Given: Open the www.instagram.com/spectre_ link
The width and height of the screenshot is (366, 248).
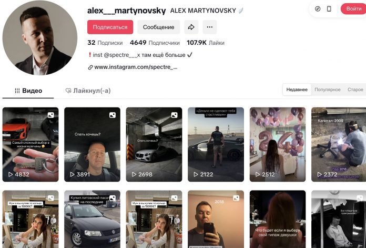Looking at the screenshot, I should pyautogui.click(x=136, y=67).
